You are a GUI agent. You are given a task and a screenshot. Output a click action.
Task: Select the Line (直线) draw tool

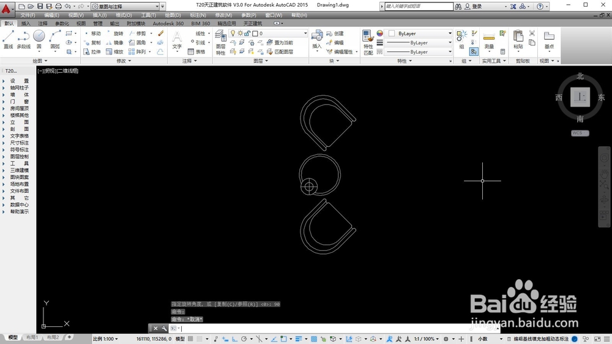pyautogui.click(x=8, y=39)
